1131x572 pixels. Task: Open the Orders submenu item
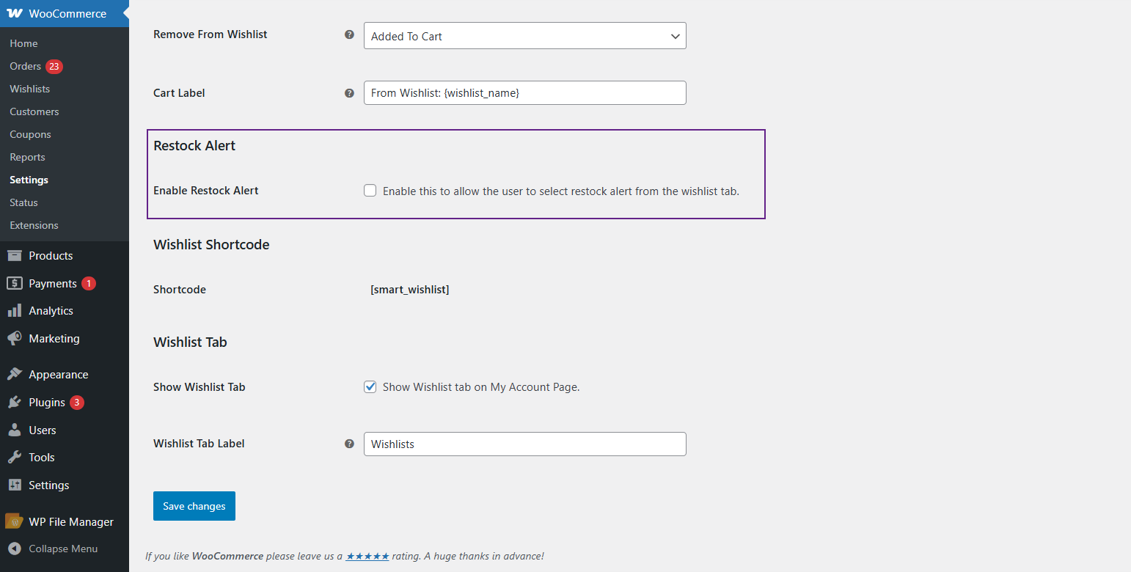(x=26, y=66)
